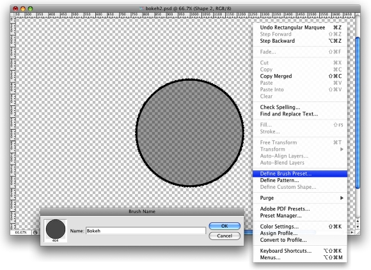Viewport: 371px width, 270px height.
Task: Click the brush Name text field
Action: (x=146, y=231)
